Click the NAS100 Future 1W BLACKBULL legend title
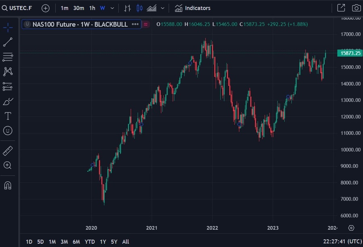The height and width of the screenshot is (247, 363). (80, 24)
